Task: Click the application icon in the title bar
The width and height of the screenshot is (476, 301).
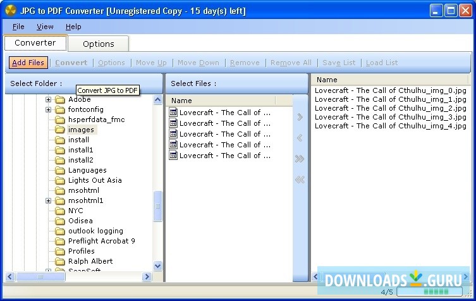Action: (x=11, y=11)
